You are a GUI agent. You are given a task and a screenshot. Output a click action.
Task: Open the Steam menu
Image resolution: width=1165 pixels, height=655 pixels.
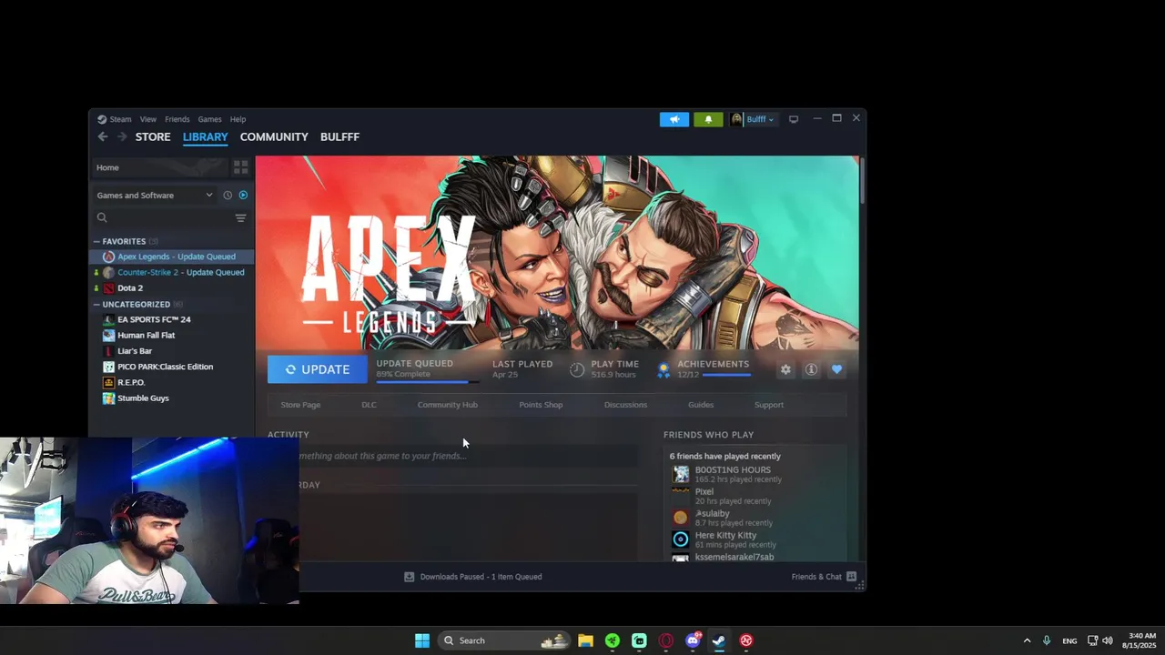click(x=115, y=119)
